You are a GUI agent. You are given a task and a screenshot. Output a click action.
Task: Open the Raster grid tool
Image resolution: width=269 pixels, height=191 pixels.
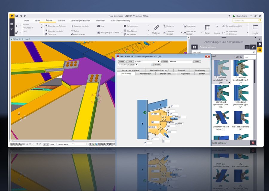point(207,29)
